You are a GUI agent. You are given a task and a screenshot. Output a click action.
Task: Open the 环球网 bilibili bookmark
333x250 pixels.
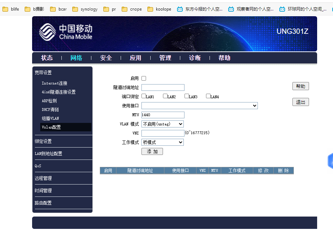303,9
